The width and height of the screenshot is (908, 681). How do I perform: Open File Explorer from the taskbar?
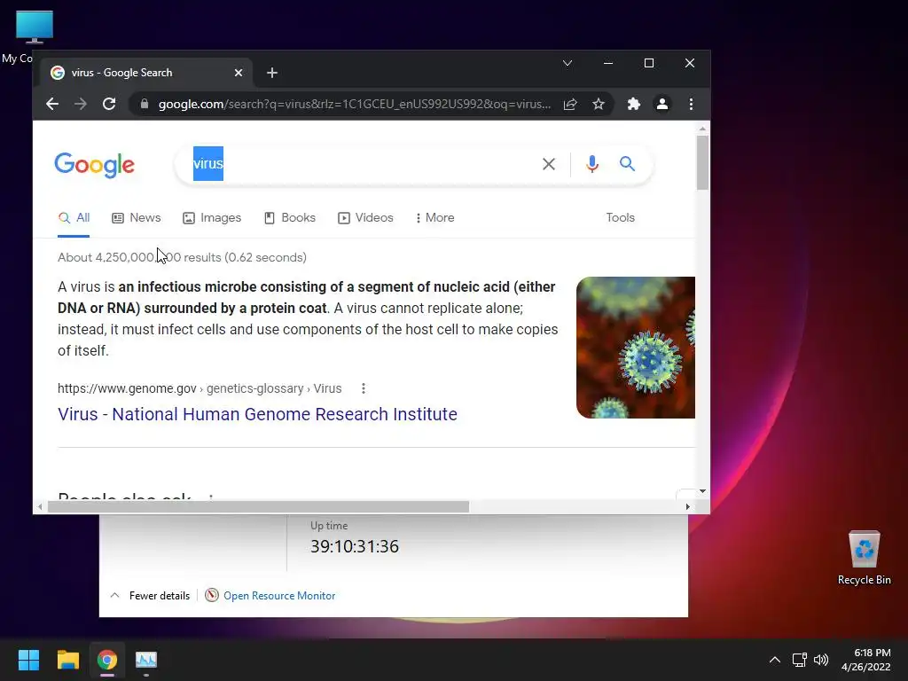(67, 660)
